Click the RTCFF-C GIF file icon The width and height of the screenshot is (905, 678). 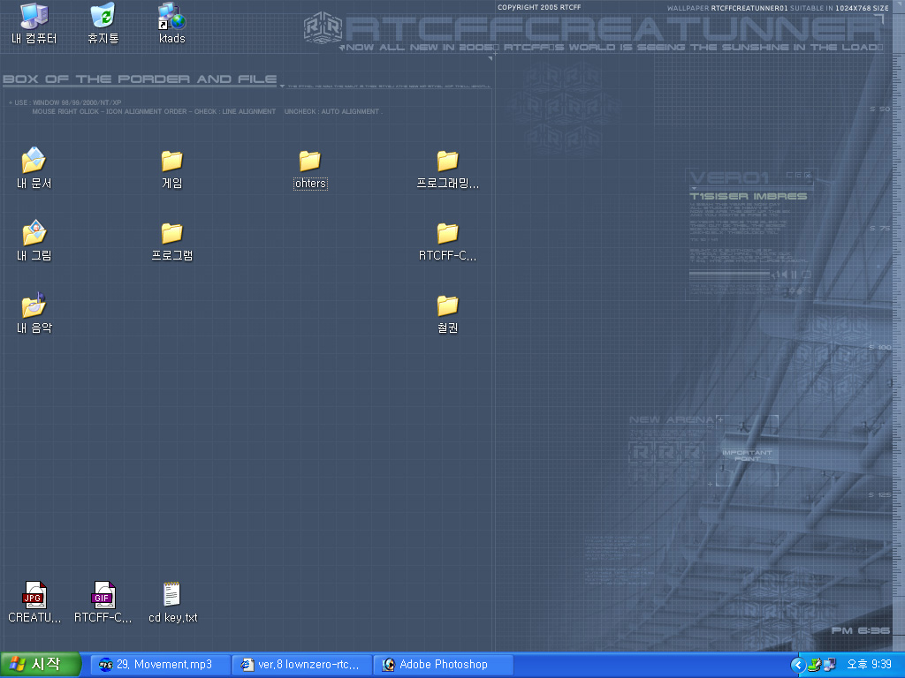tap(103, 595)
